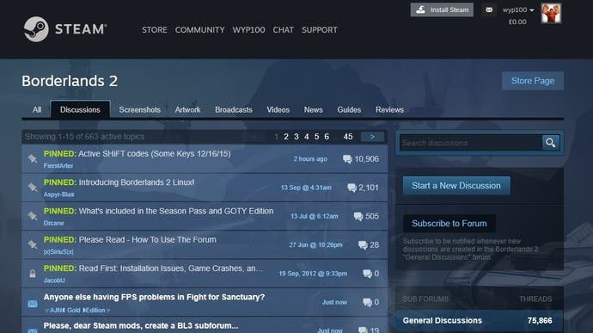
Task: Go to next page using arrow
Action: [372, 137]
